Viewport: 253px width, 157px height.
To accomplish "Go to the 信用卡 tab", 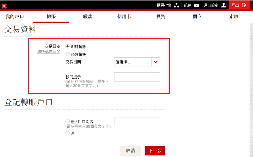I will (x=124, y=17).
